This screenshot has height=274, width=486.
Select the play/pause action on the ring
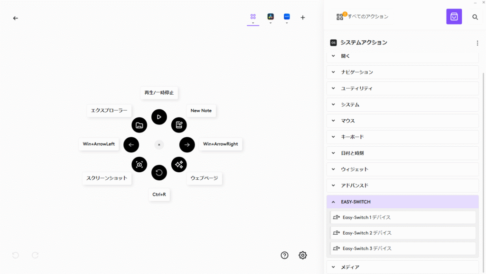click(159, 117)
